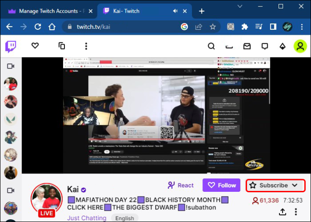This screenshot has height=222, width=311.
Task: Click the lower camera icon in the sidebar
Action: pos(11,190)
